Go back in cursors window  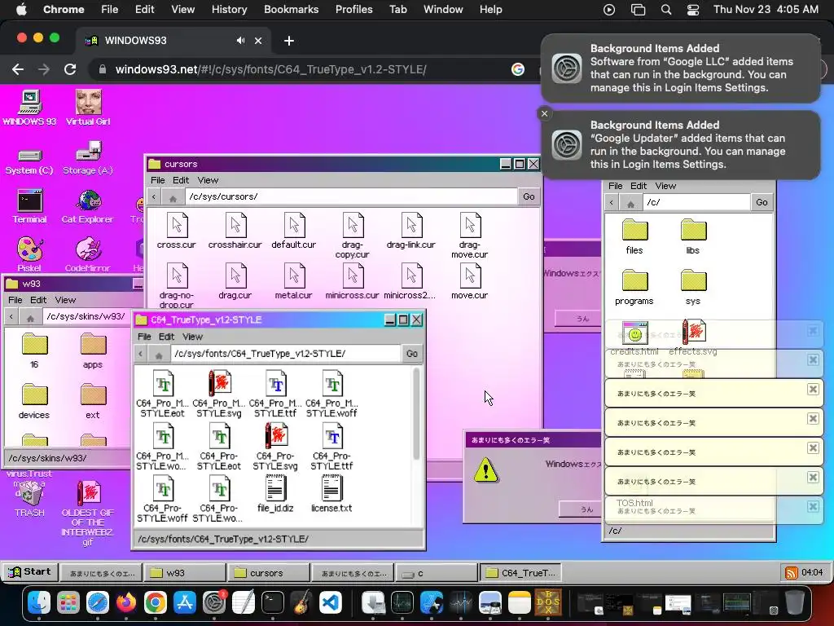click(x=154, y=196)
